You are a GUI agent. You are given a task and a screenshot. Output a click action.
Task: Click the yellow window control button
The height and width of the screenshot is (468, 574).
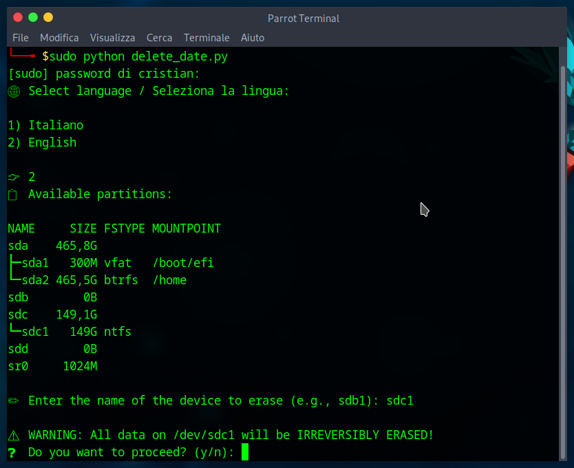[x=48, y=17]
